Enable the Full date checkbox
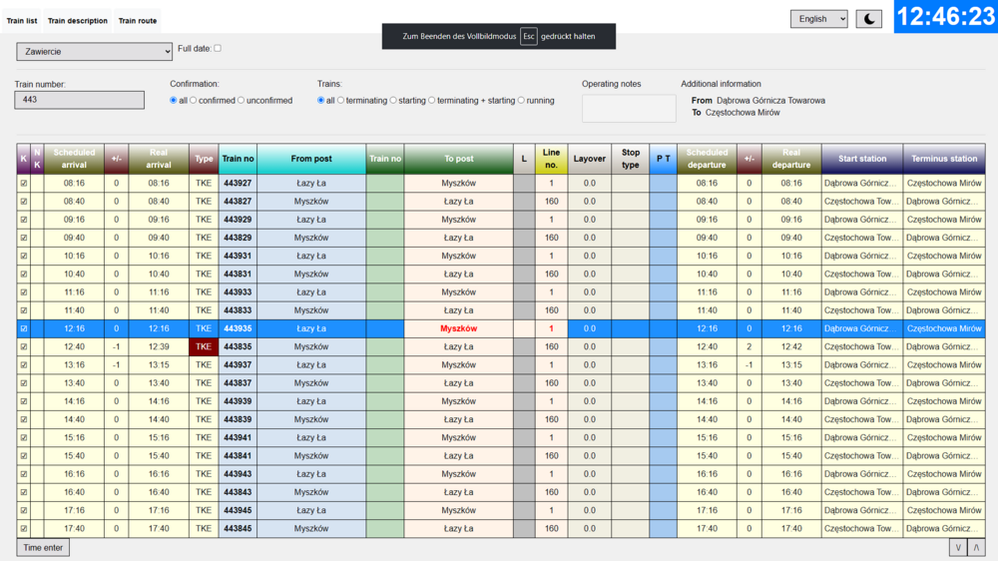 click(218, 48)
